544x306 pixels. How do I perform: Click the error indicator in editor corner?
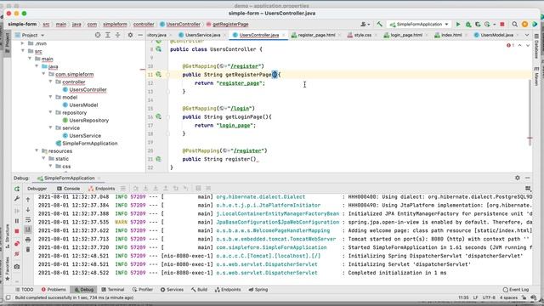[510, 45]
